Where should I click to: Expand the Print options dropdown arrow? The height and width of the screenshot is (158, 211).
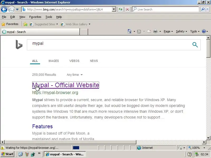tap(160, 32)
